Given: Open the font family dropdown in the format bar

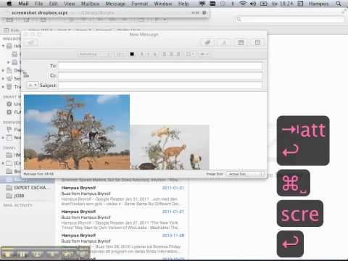Looking at the screenshot, I should 94,54.
